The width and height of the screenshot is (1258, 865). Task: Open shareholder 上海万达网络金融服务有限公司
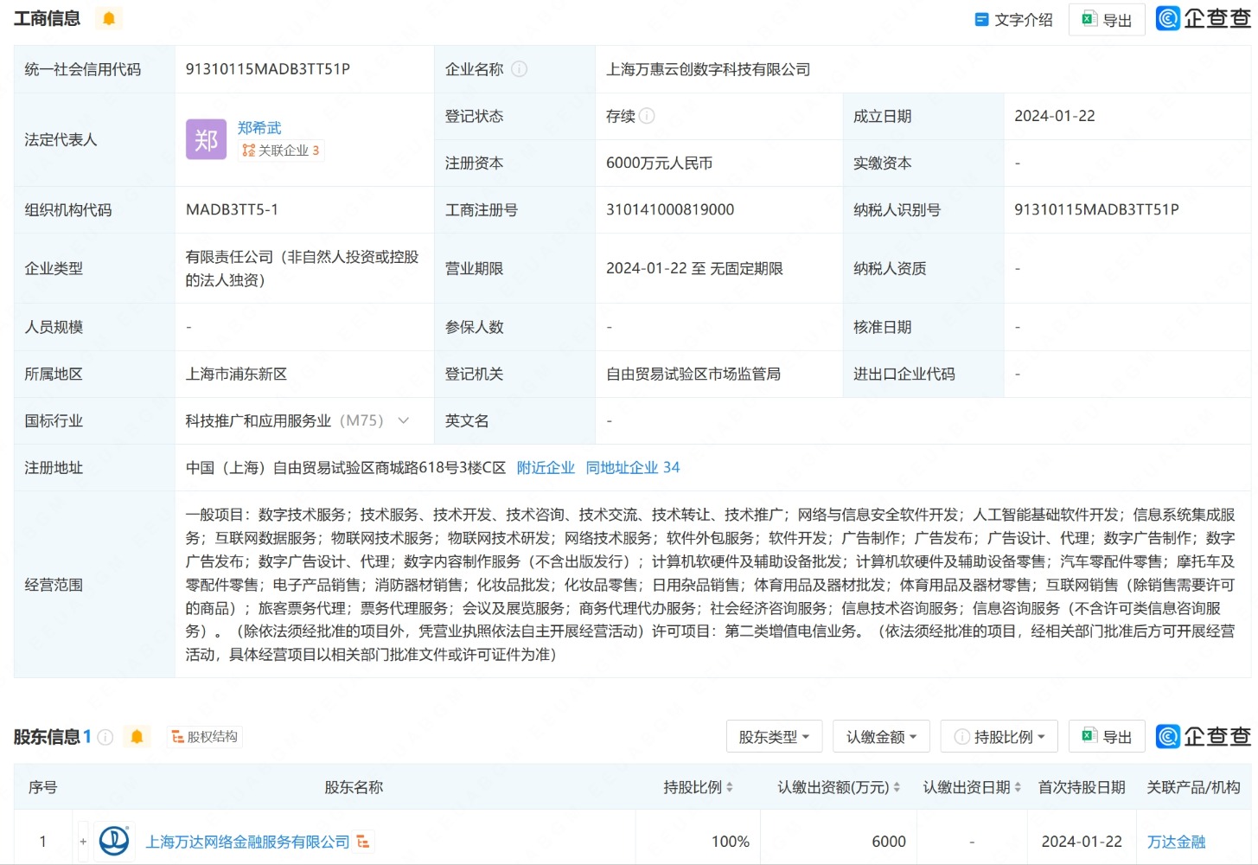(x=247, y=842)
